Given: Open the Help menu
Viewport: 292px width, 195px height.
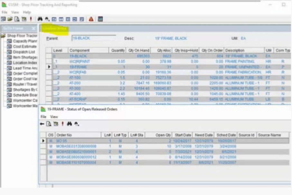Looking at the screenshot, I should (27, 12).
